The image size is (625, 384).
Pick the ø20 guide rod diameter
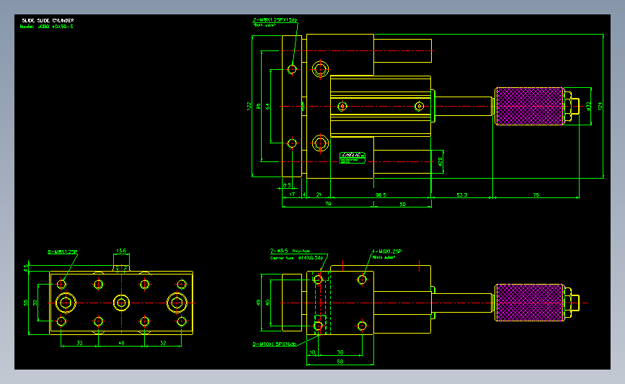pos(440,161)
